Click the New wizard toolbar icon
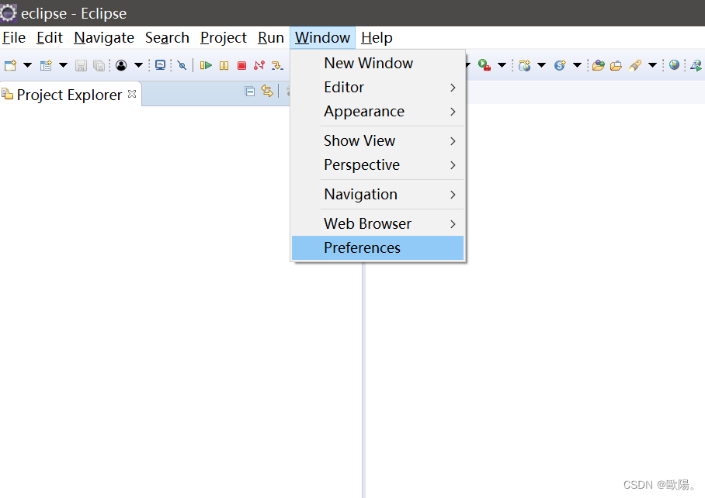The width and height of the screenshot is (705, 498). click(10, 66)
